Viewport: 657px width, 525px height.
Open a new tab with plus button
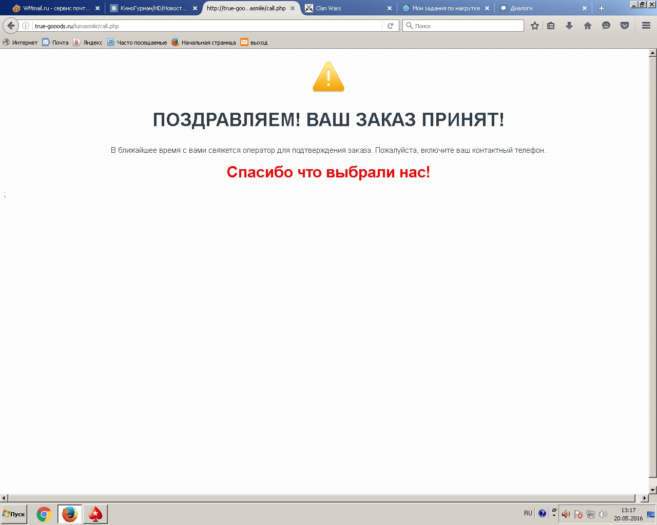click(602, 8)
